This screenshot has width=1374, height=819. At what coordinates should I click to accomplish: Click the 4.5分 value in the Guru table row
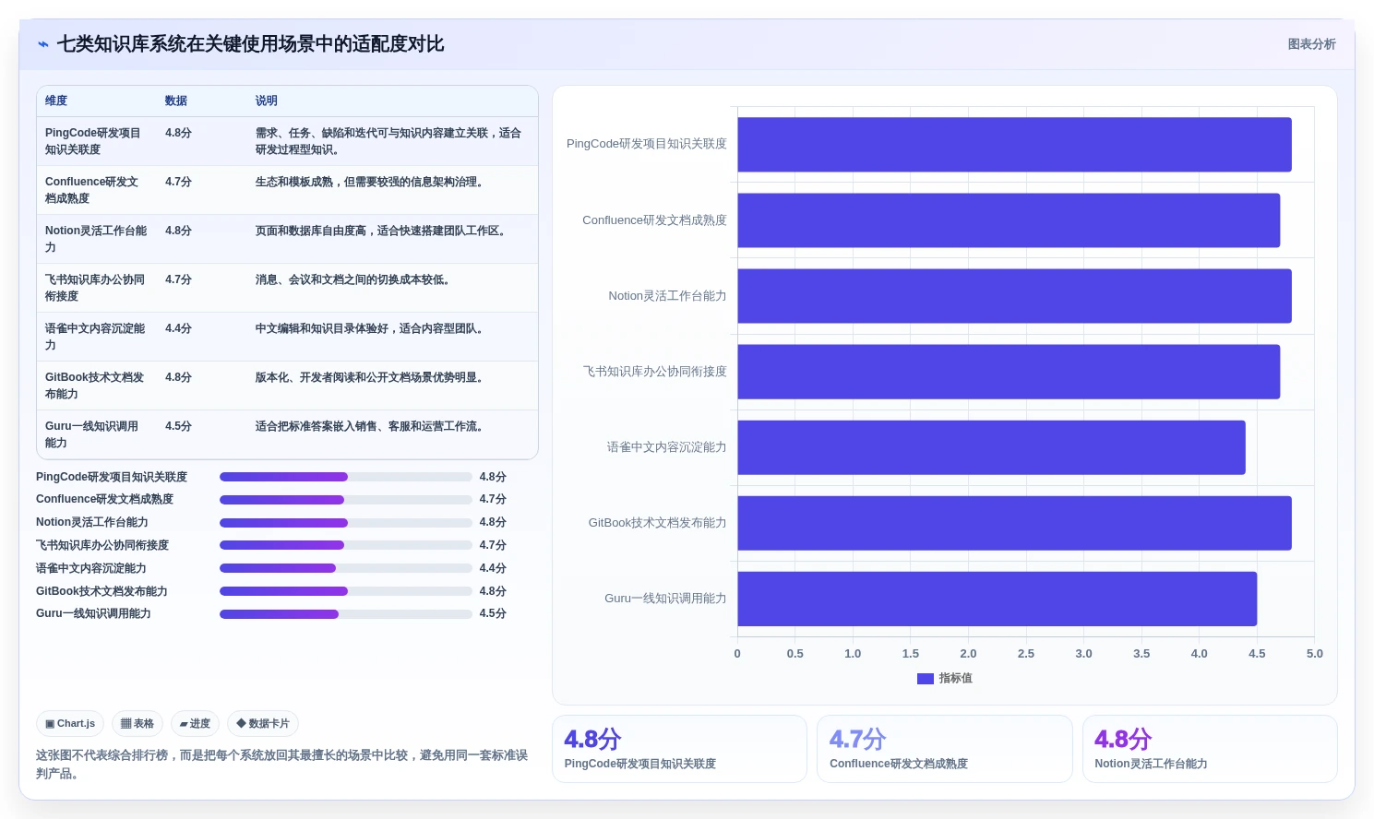178,426
